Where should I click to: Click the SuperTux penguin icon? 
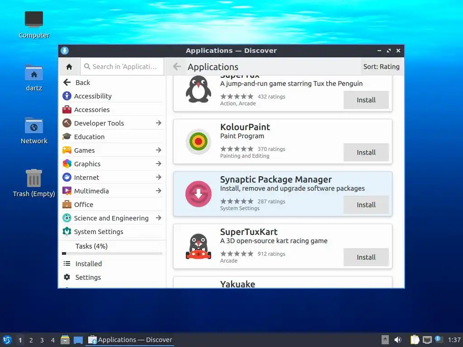(198, 89)
